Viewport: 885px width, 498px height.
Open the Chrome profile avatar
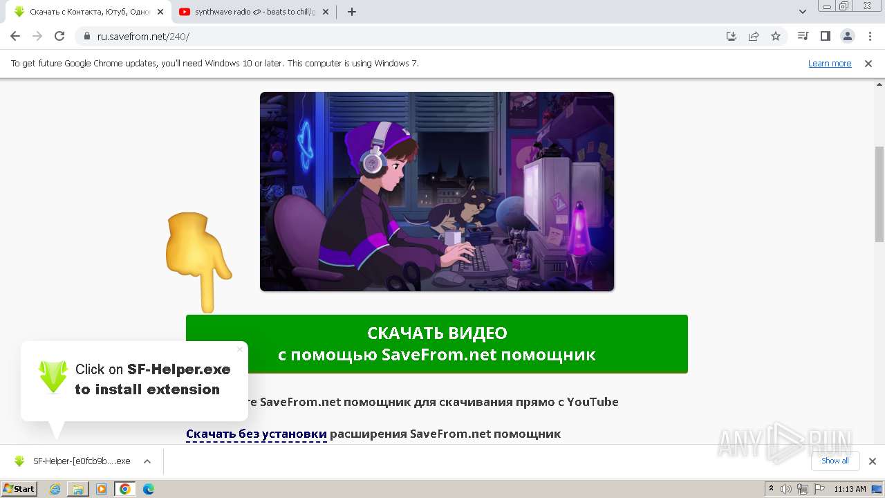(847, 36)
